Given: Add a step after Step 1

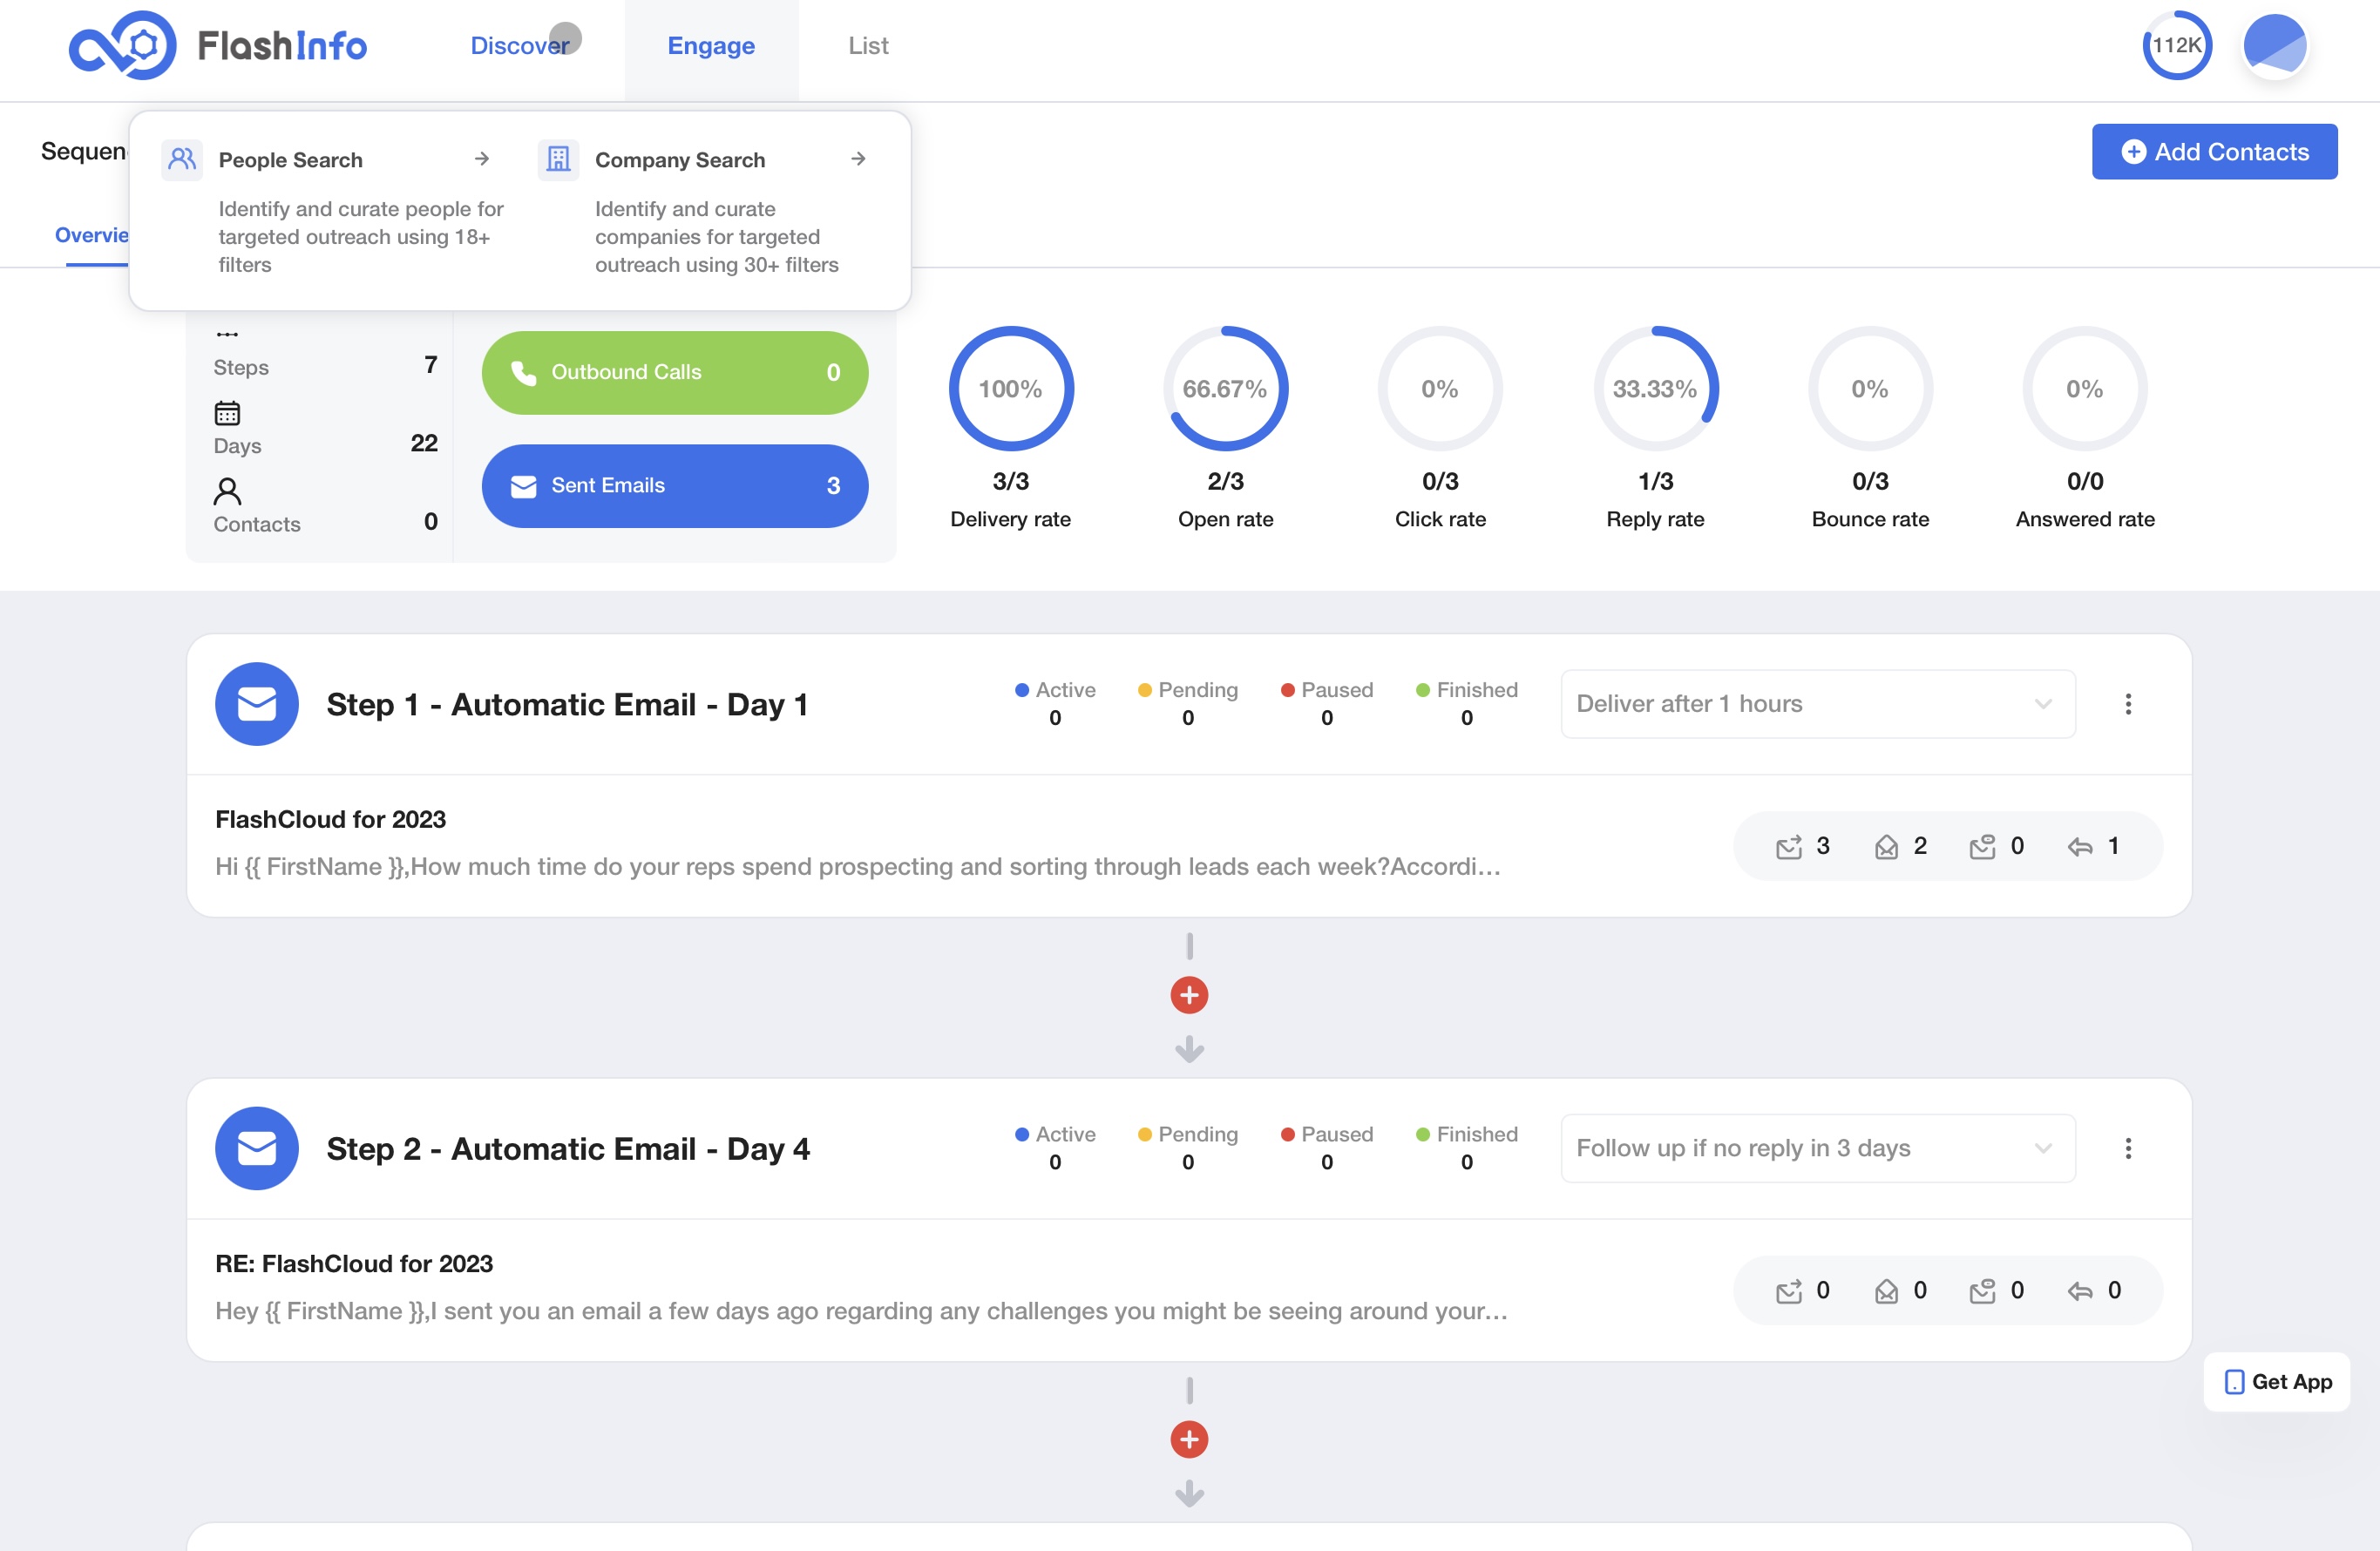Looking at the screenshot, I should tap(1189, 995).
